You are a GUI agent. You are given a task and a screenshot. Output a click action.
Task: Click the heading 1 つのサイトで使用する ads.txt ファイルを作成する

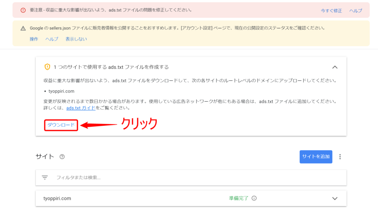click(111, 67)
